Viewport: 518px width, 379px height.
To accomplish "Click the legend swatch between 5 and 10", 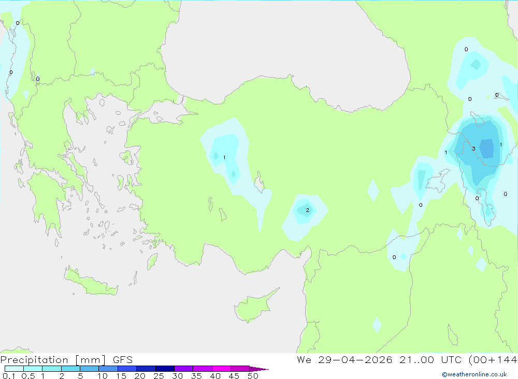I will click(89, 369).
